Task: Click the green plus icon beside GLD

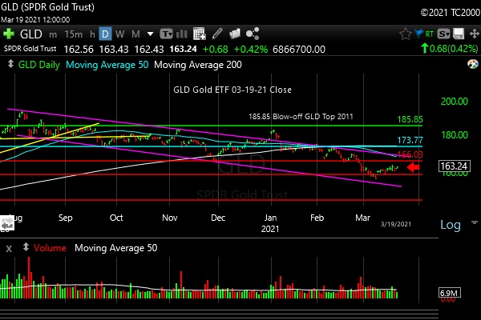Action: [9, 34]
